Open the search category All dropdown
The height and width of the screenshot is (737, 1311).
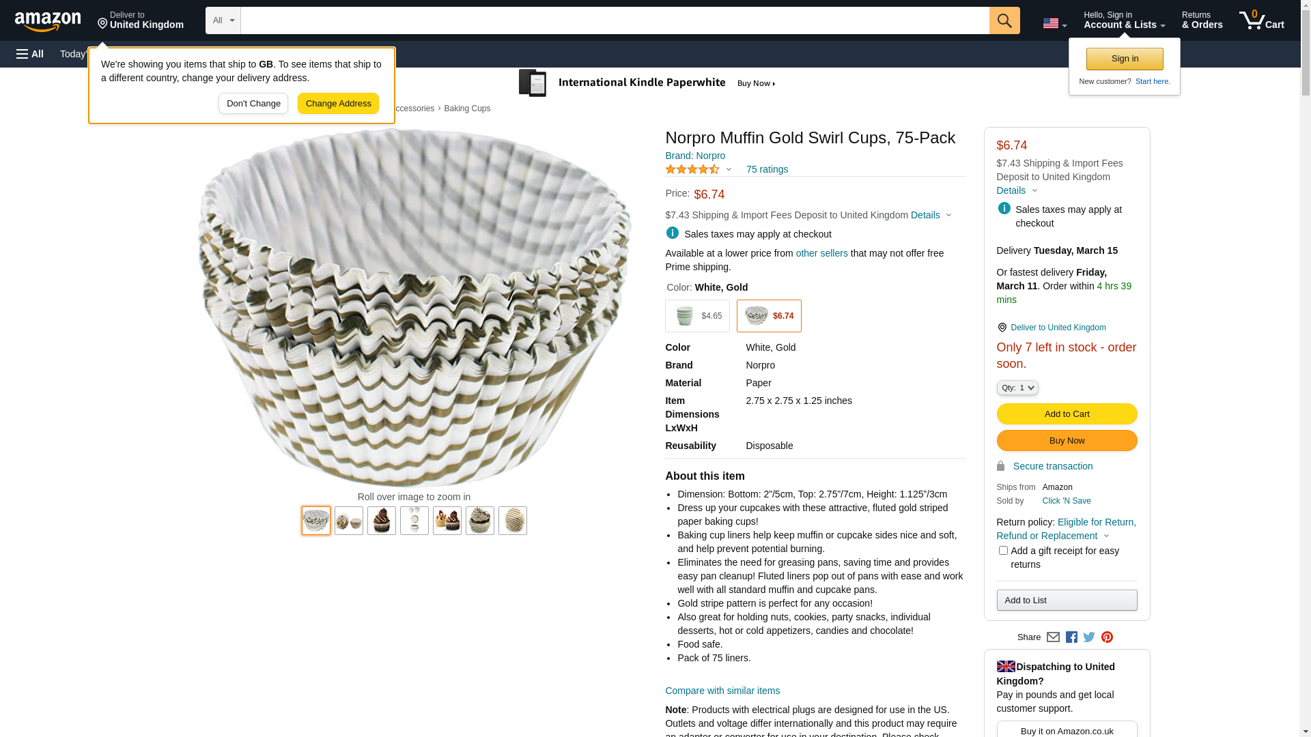click(223, 20)
